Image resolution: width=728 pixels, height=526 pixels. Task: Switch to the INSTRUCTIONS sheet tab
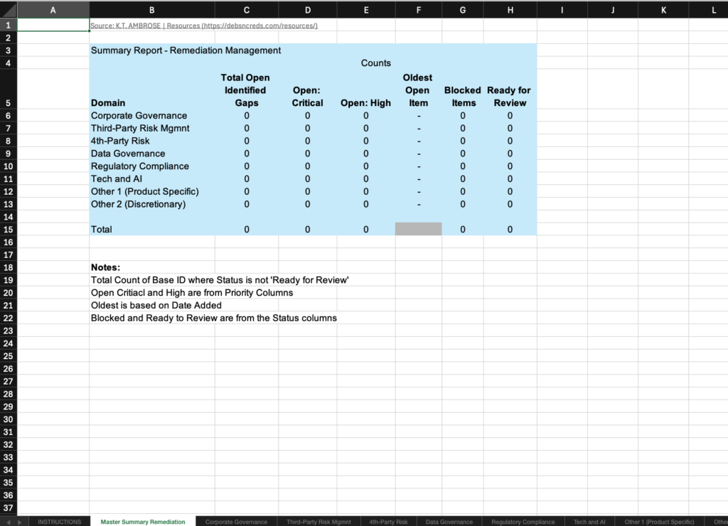pyautogui.click(x=60, y=522)
